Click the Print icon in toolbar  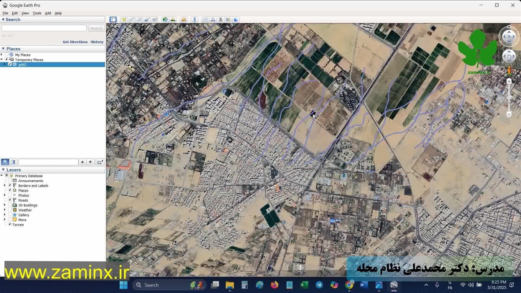pos(213,20)
